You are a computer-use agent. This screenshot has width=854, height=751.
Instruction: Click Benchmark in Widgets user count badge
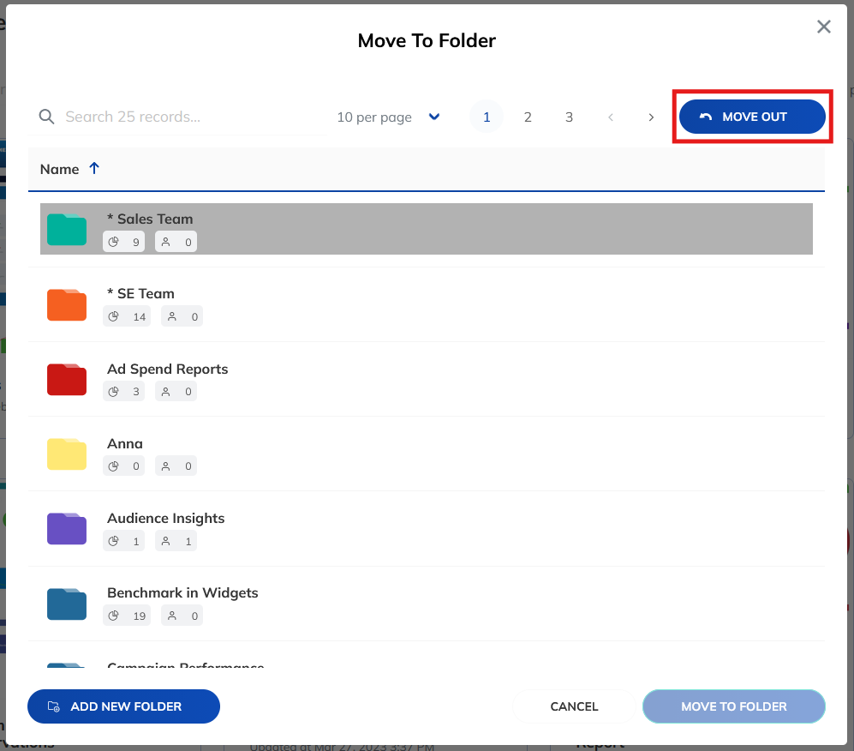[x=182, y=616]
